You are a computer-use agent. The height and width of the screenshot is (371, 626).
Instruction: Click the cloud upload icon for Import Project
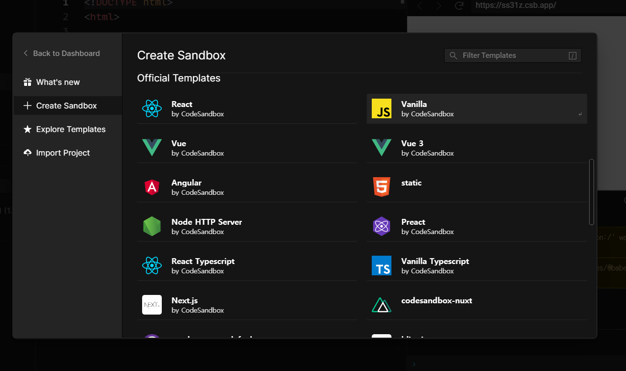[28, 153]
